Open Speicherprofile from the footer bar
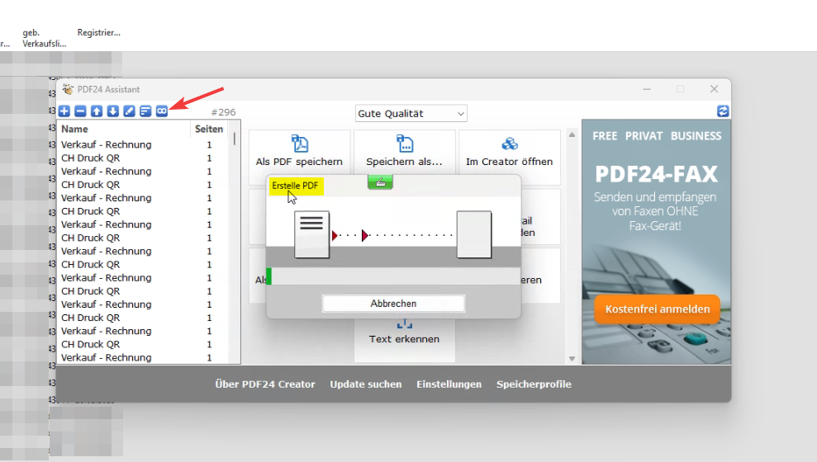This screenshot has height=462, width=817. click(534, 384)
